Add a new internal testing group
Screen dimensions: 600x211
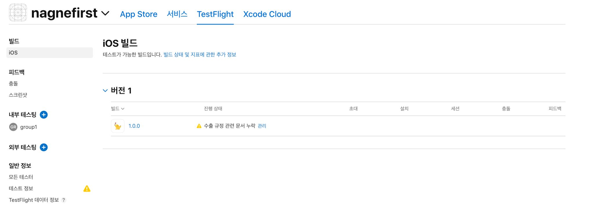(44, 115)
